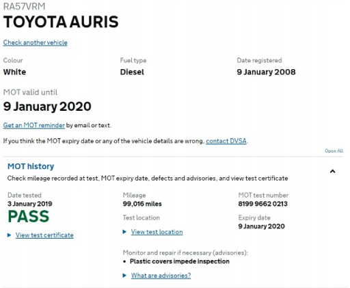Select the registration number RA57VRM text
This screenshot has width=350, height=288.
tap(24, 6)
